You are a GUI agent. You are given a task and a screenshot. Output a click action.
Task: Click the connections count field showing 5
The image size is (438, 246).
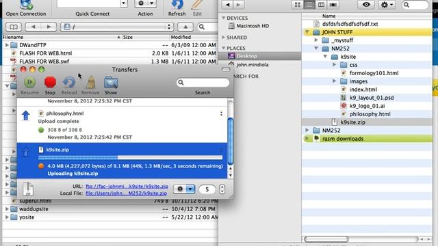pos(207,189)
